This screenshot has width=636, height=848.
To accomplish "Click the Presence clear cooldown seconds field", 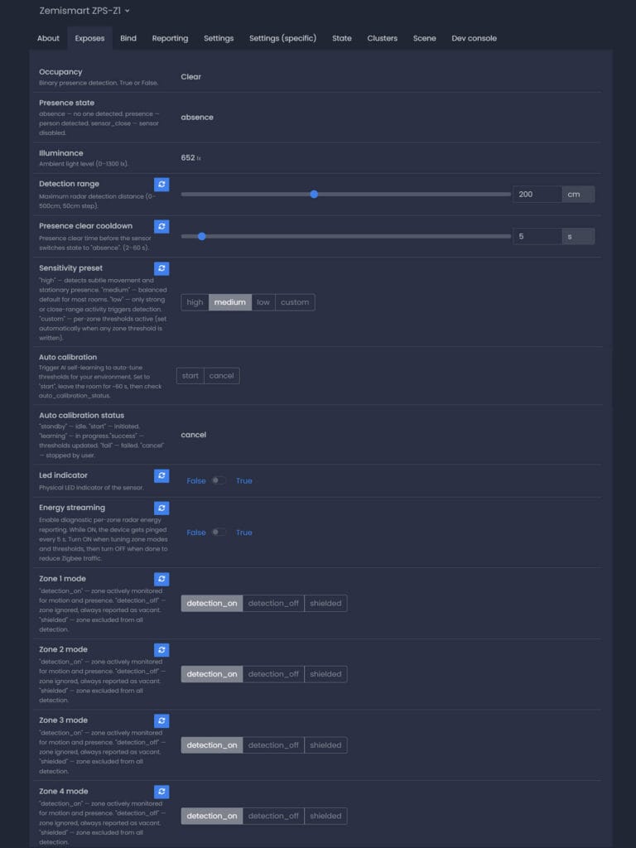I will 537,236.
